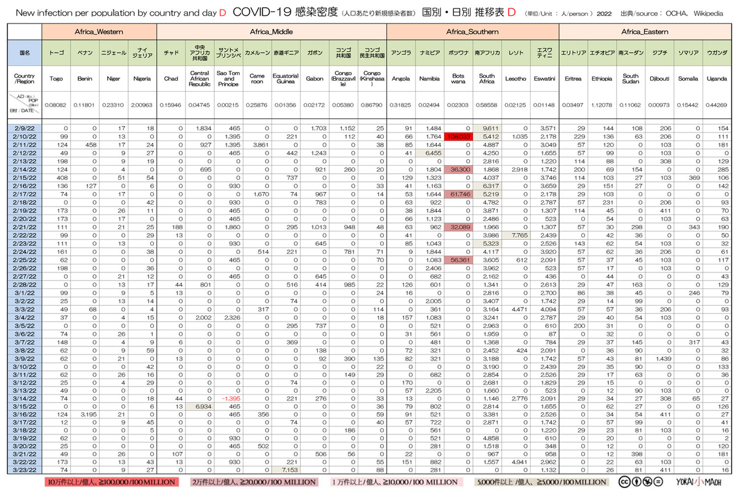Click the English Togo column header

click(x=57, y=79)
